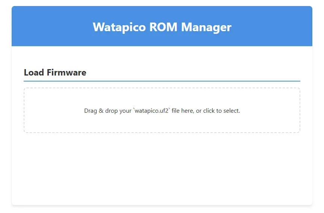Click the "Watapico ROM Manager" title
Image resolution: width=324 pixels, height=213 pixels.
tap(162, 27)
